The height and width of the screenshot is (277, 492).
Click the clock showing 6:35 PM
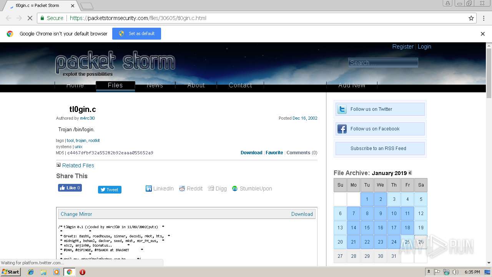(472, 272)
